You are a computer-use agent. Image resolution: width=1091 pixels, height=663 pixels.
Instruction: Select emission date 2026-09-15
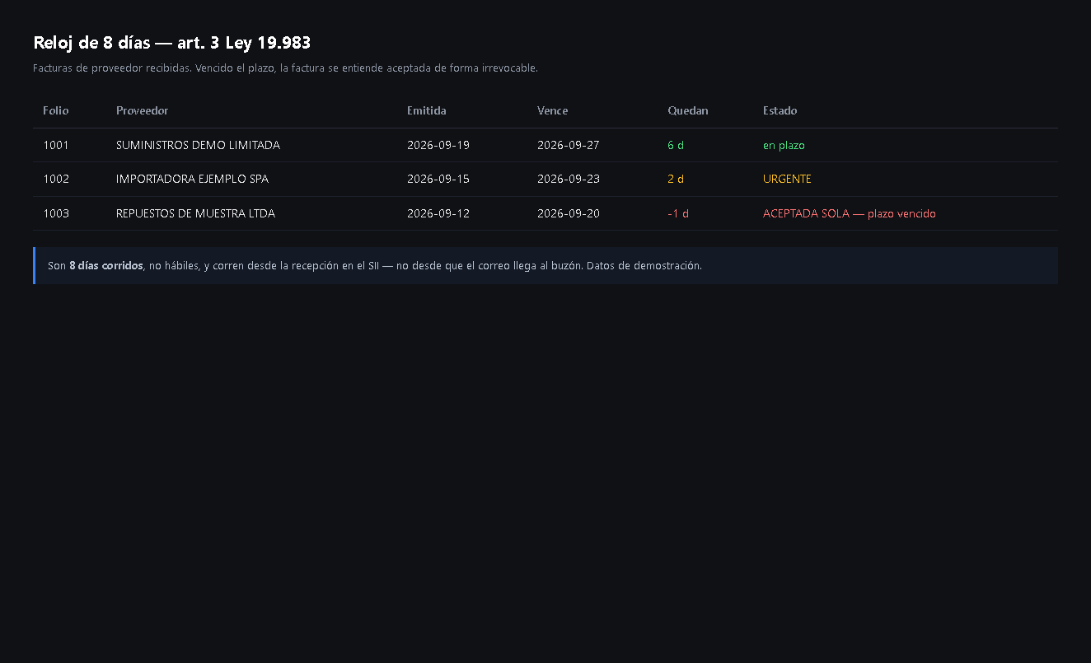(x=438, y=179)
